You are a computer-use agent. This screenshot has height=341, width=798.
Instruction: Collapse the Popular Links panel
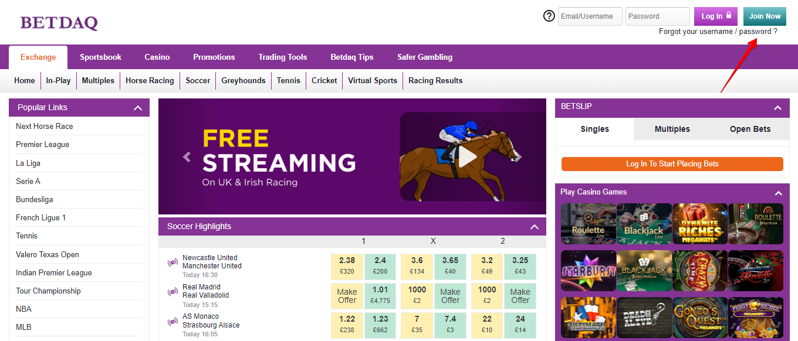click(138, 108)
